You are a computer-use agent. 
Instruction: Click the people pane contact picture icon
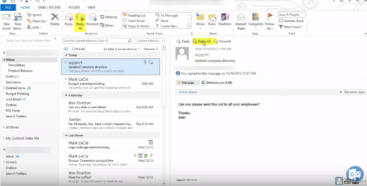click(x=339, y=180)
